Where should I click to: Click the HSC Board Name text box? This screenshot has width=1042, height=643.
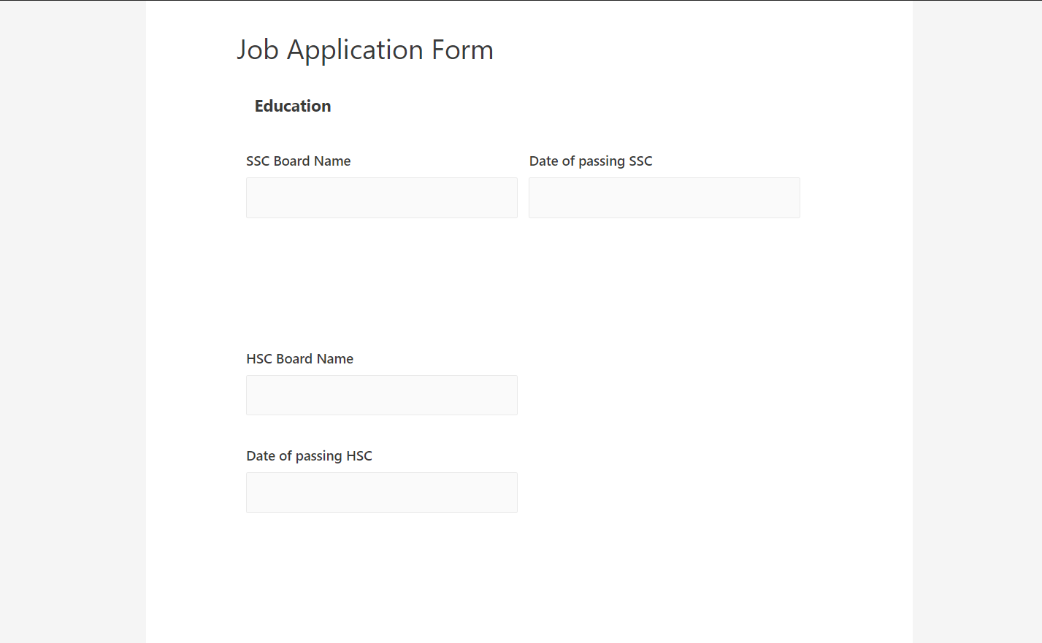pos(381,396)
